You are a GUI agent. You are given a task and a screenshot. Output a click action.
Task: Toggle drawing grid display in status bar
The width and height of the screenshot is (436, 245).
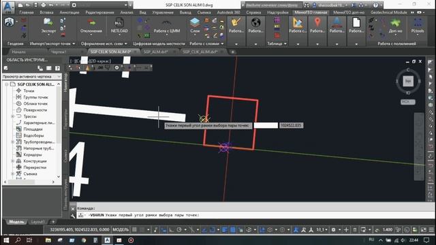134,230
